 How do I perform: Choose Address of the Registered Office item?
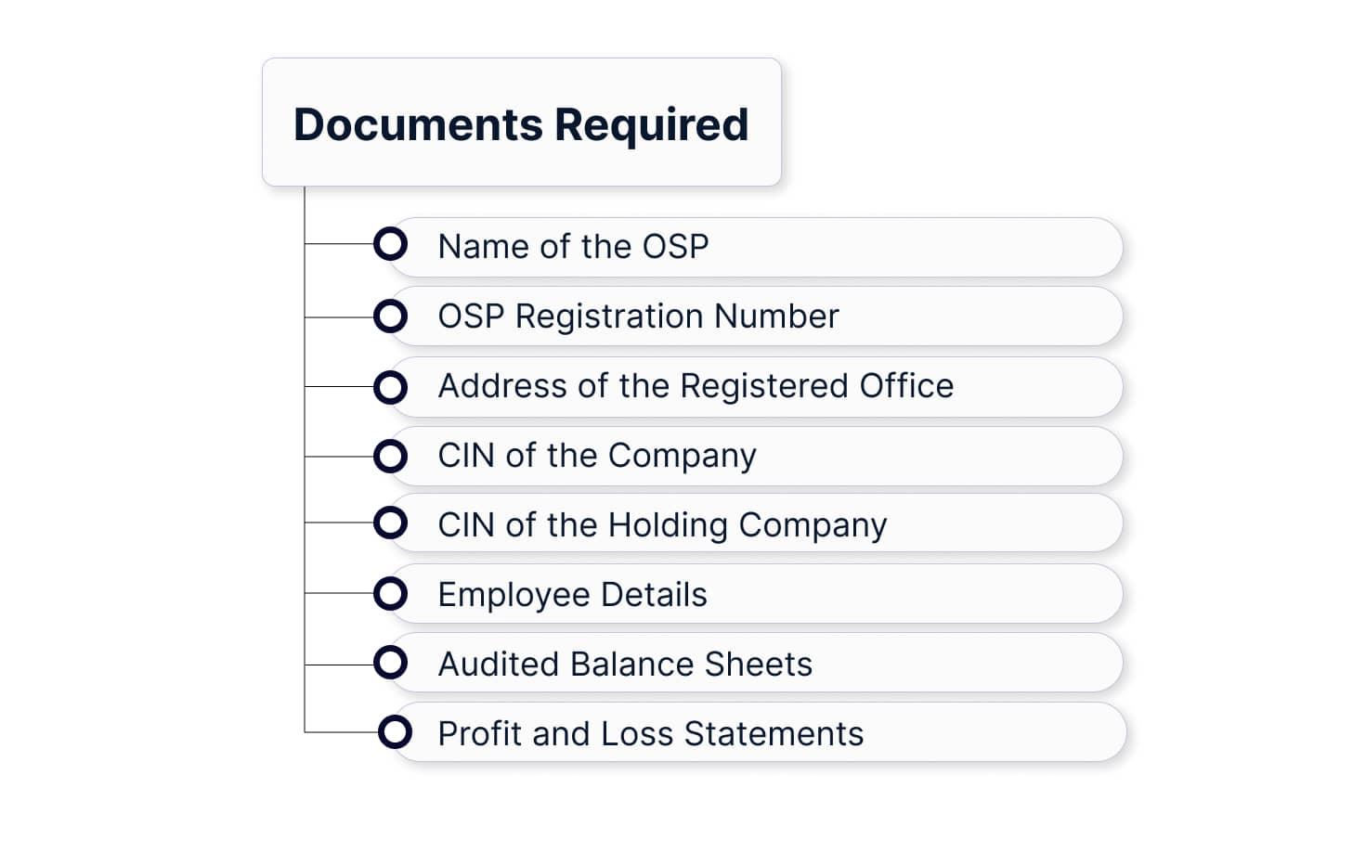coord(696,386)
